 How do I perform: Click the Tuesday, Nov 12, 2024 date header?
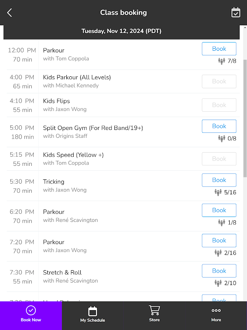(121, 31)
